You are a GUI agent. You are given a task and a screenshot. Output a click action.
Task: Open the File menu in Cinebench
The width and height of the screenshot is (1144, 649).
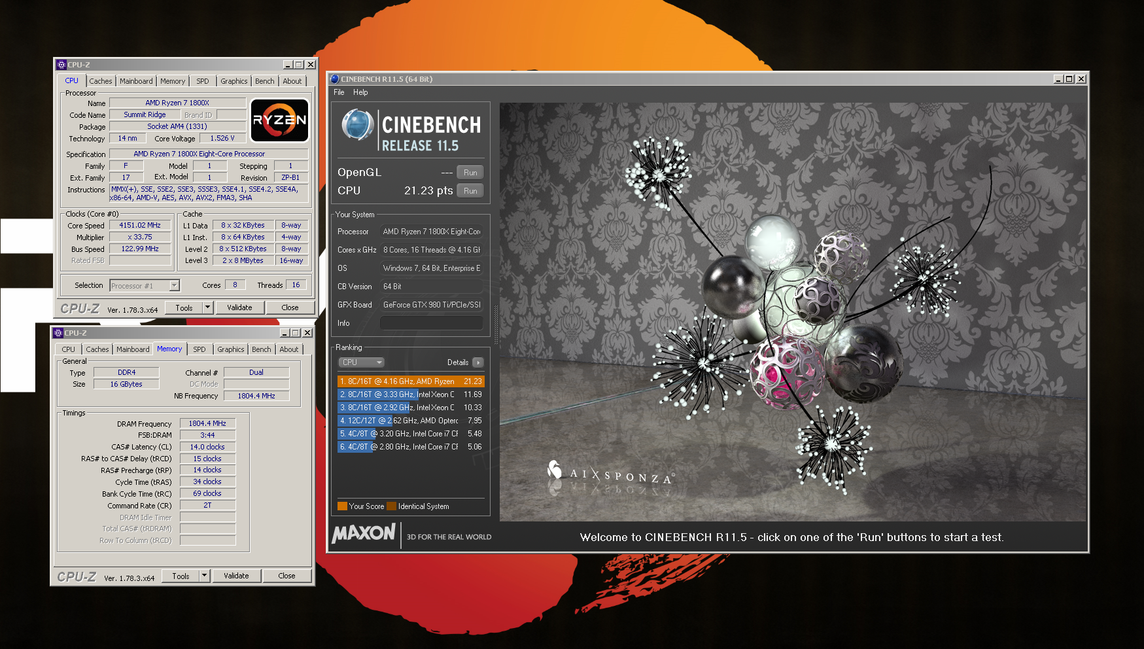pos(339,92)
